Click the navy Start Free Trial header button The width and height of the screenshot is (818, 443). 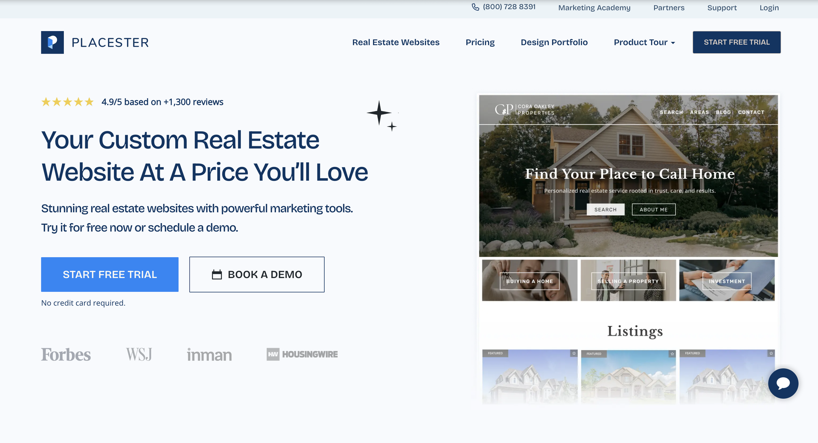tap(737, 42)
